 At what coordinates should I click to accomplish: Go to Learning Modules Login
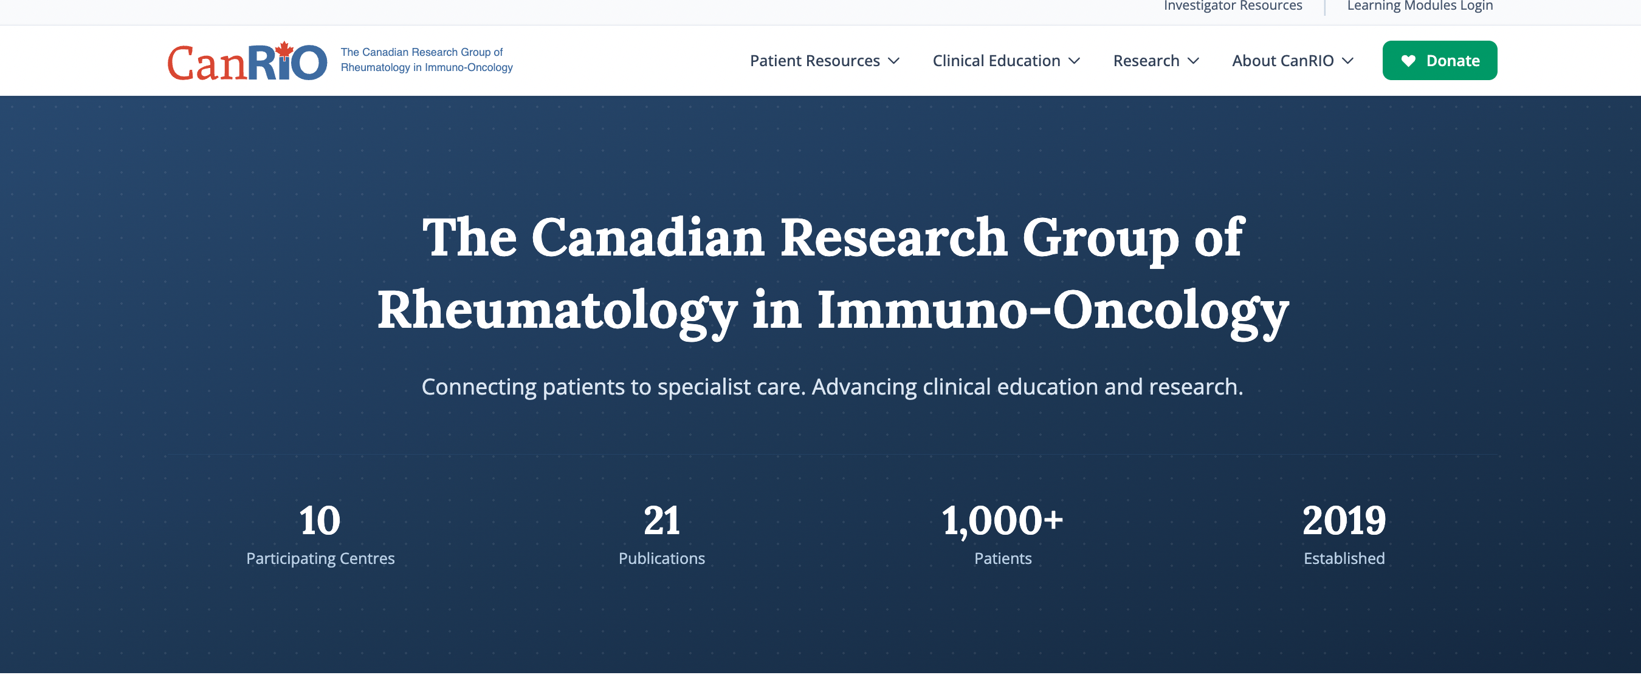(1420, 5)
